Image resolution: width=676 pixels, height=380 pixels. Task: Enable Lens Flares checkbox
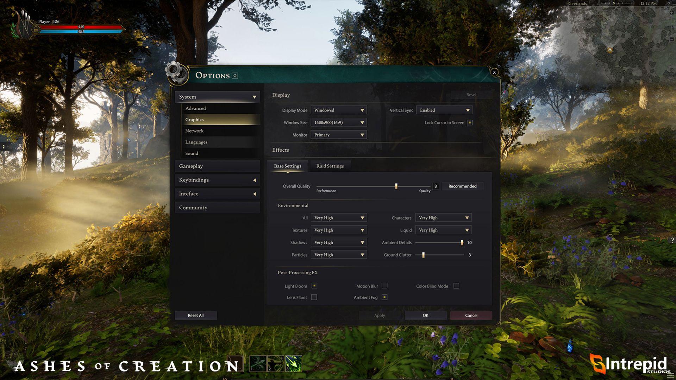pos(314,297)
